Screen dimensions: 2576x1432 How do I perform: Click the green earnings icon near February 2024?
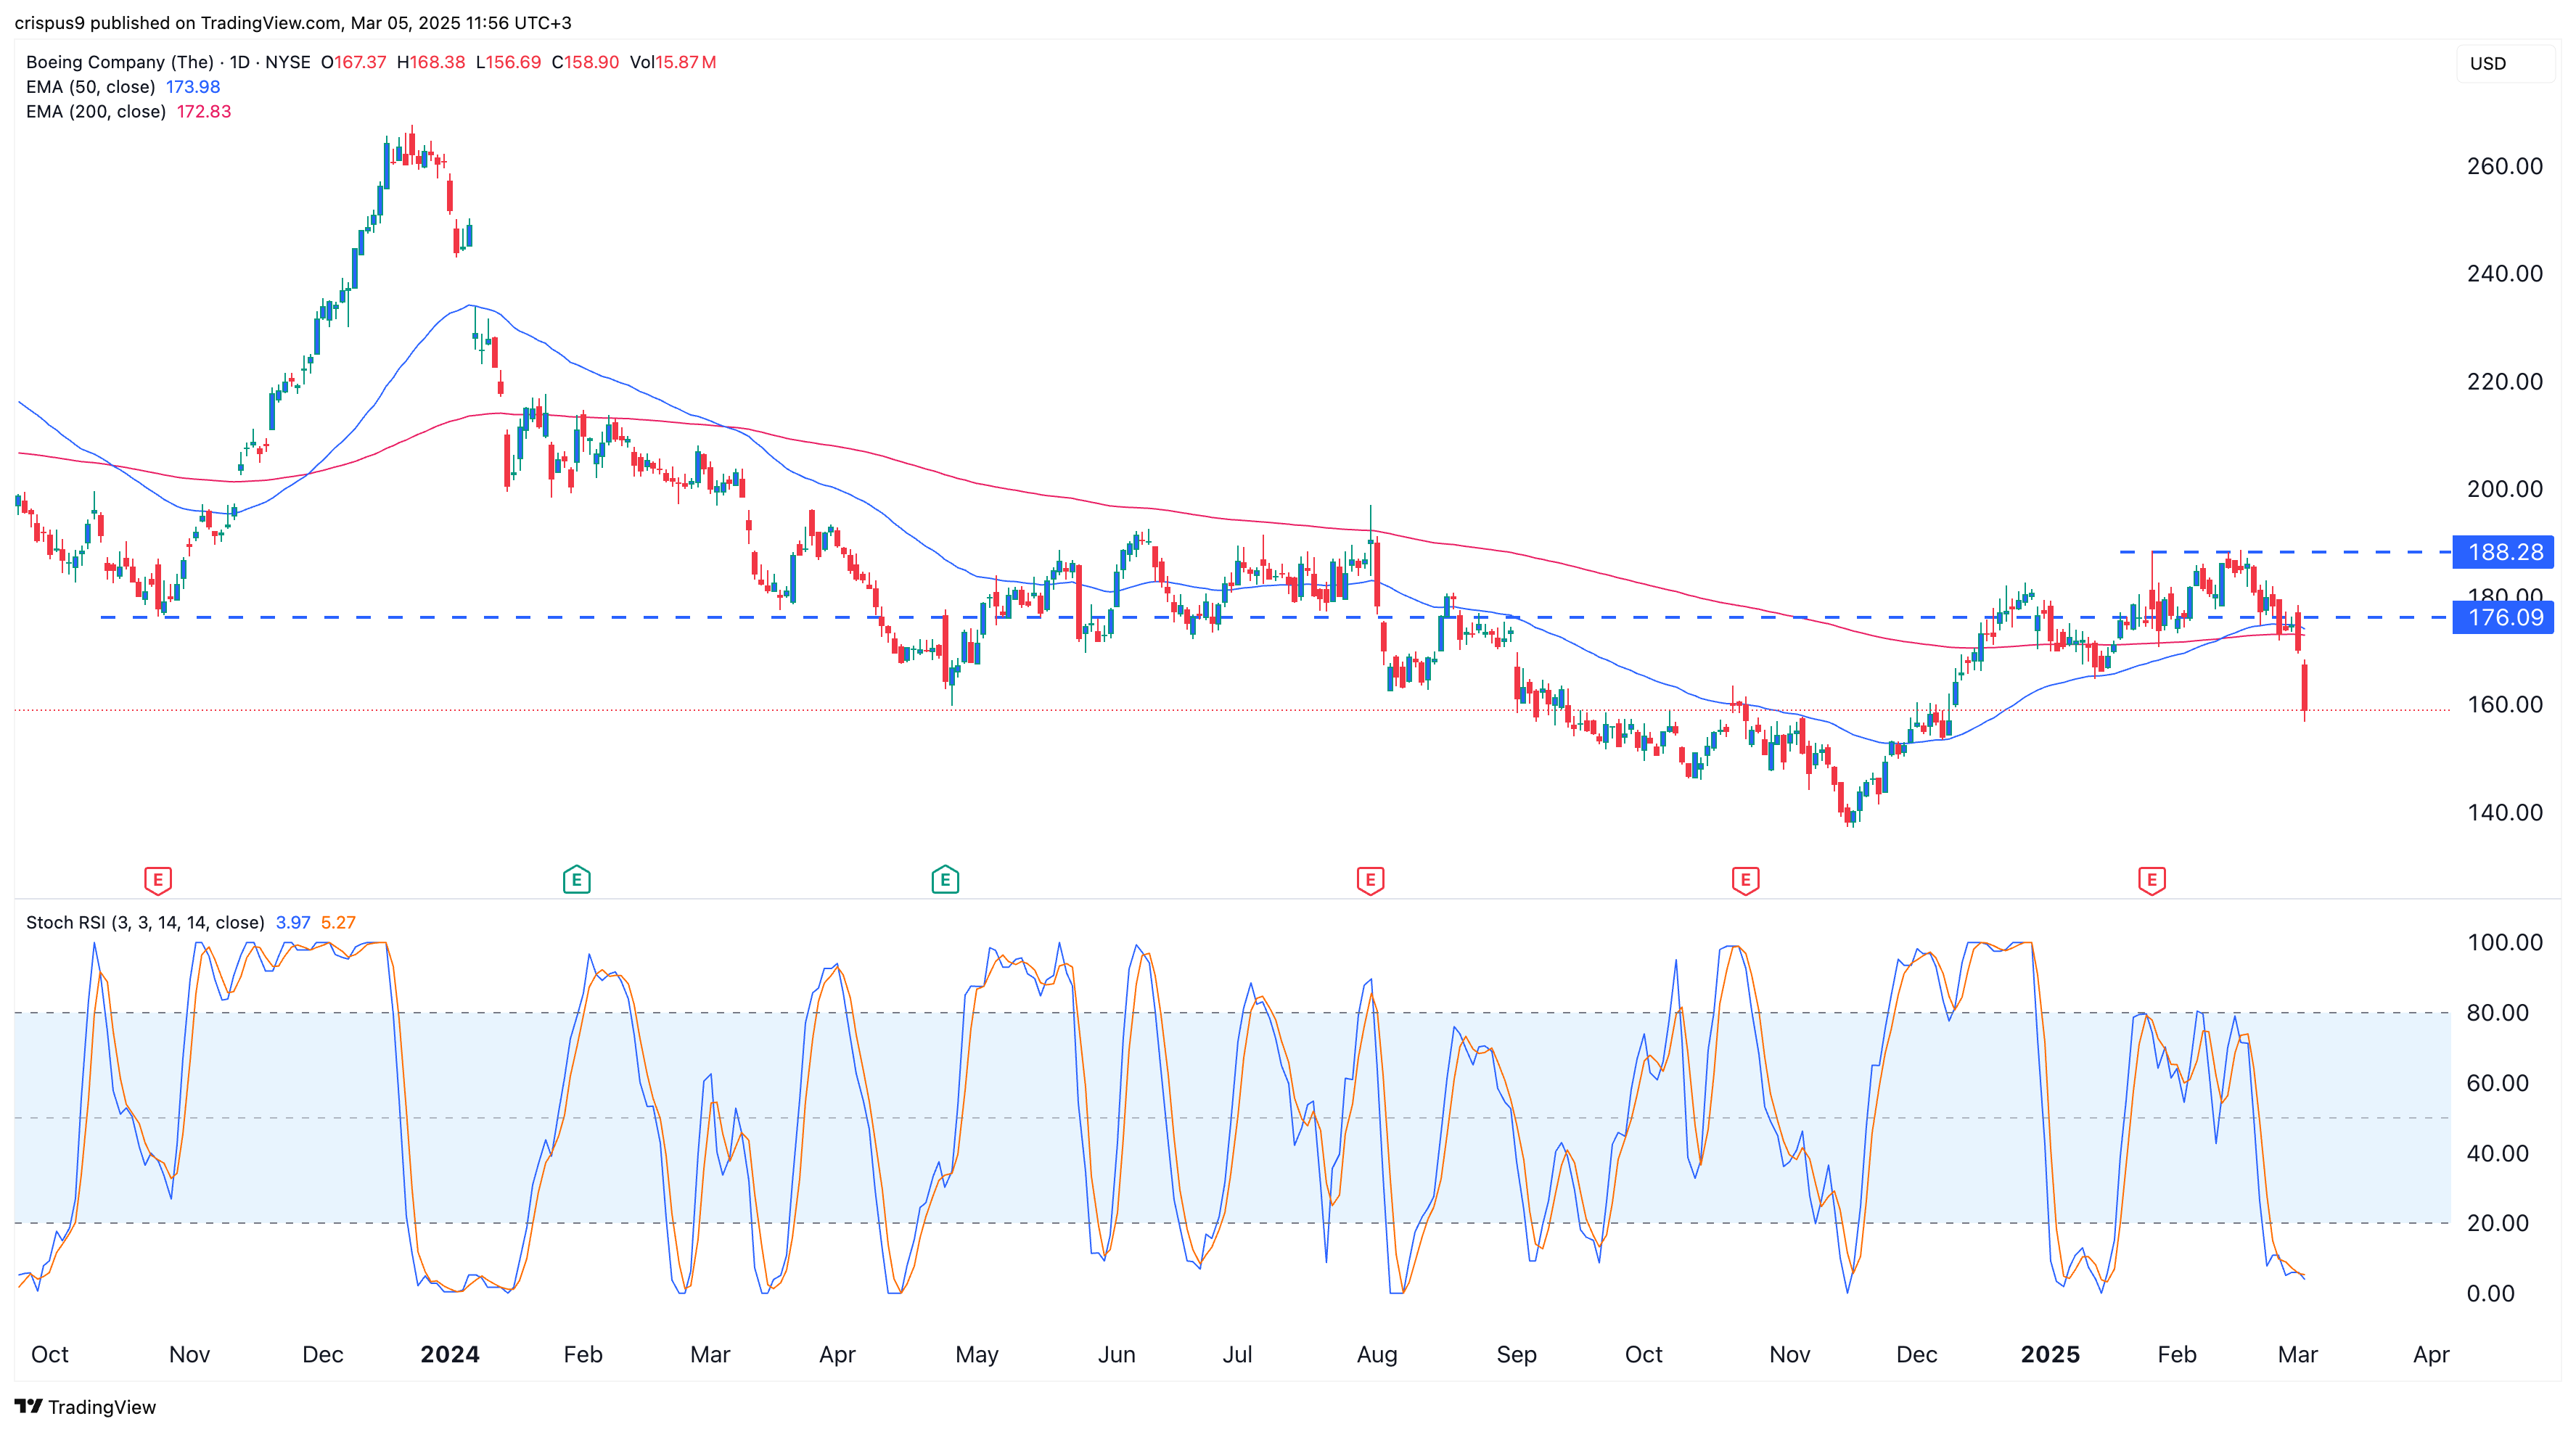pyautogui.click(x=577, y=881)
